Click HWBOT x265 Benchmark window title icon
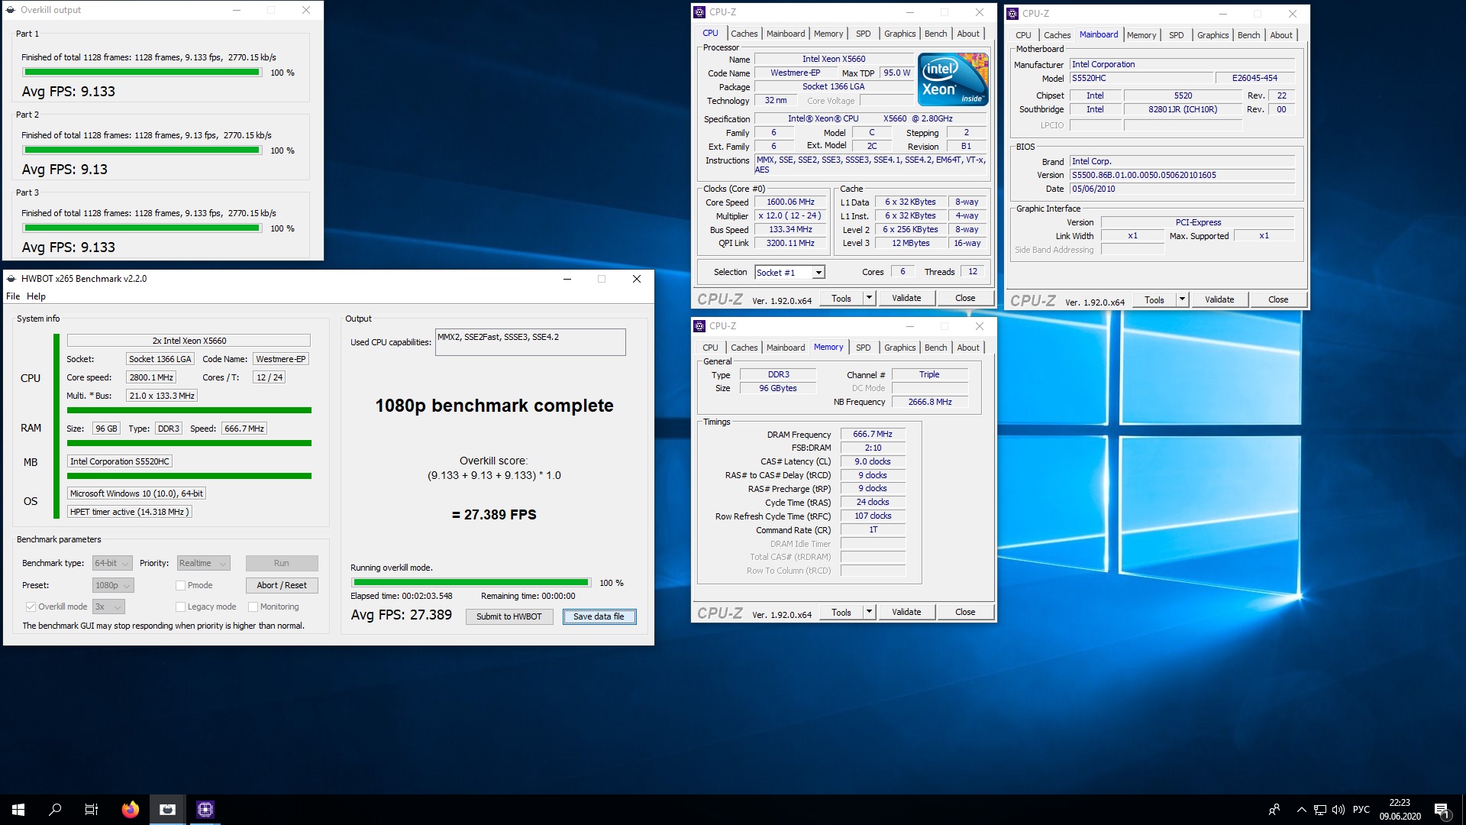This screenshot has width=1466, height=825. pyautogui.click(x=11, y=279)
